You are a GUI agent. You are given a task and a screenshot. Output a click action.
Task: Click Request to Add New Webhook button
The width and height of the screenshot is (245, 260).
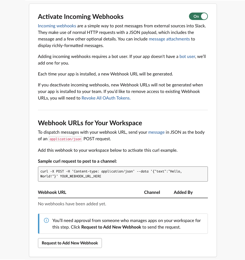click(x=70, y=243)
